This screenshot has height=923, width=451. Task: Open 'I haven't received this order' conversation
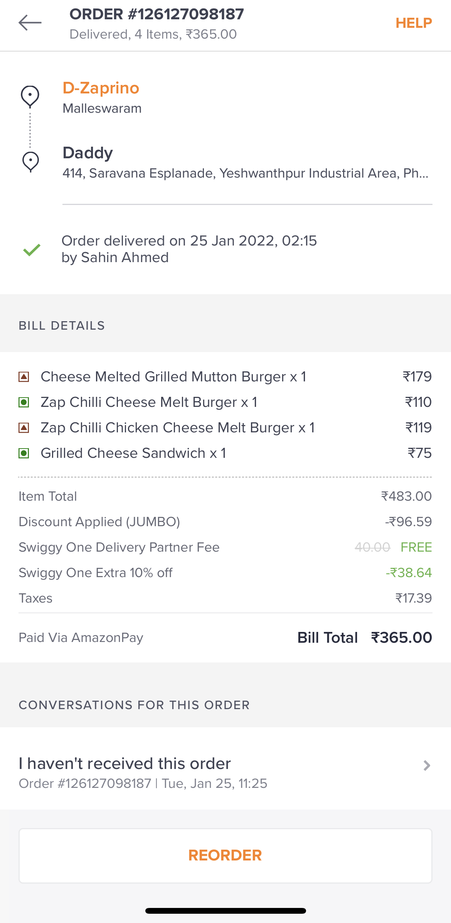(x=125, y=764)
